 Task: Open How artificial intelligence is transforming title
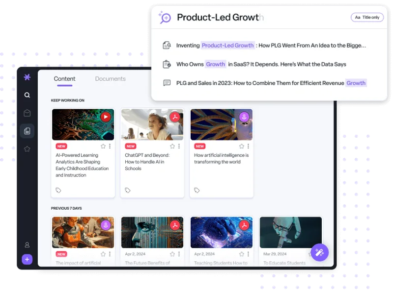[x=222, y=158]
